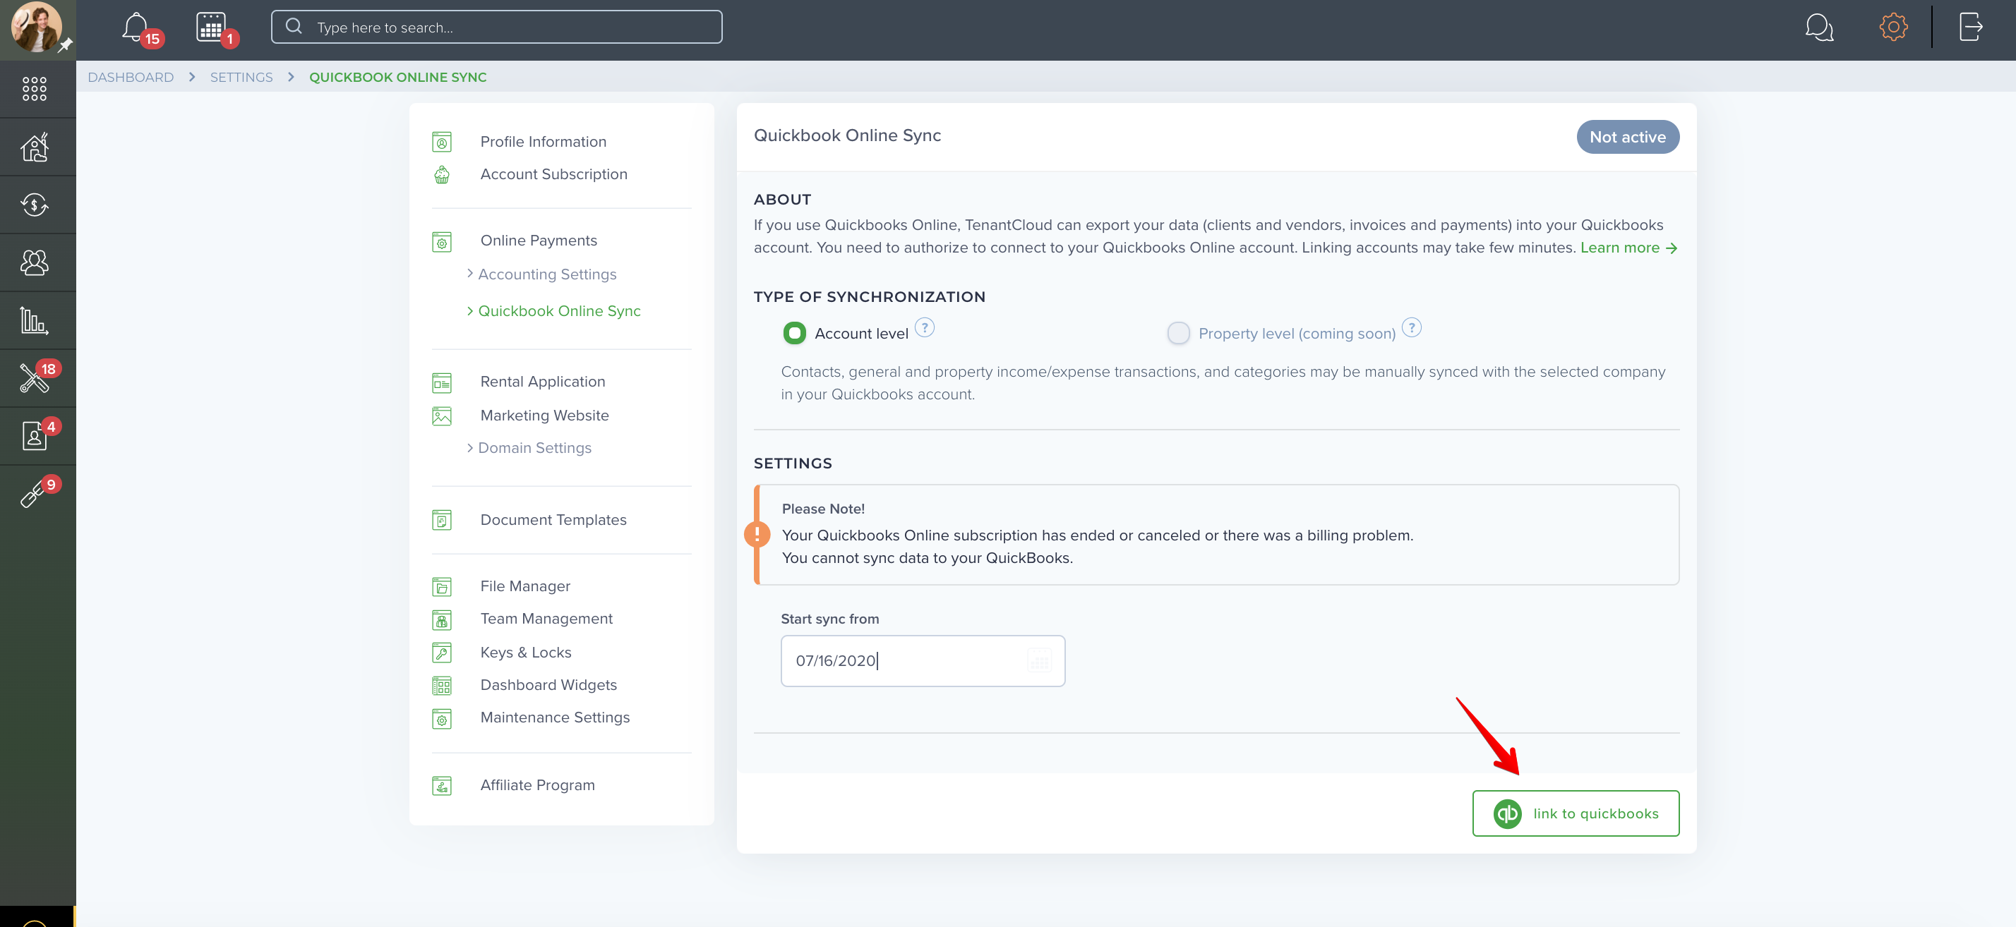Click help icon next to Property level
This screenshot has width=2016, height=927.
1411,327
